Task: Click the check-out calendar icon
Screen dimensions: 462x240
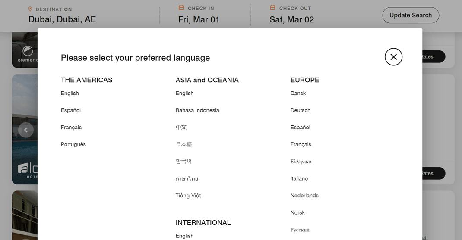Action: coord(272,8)
